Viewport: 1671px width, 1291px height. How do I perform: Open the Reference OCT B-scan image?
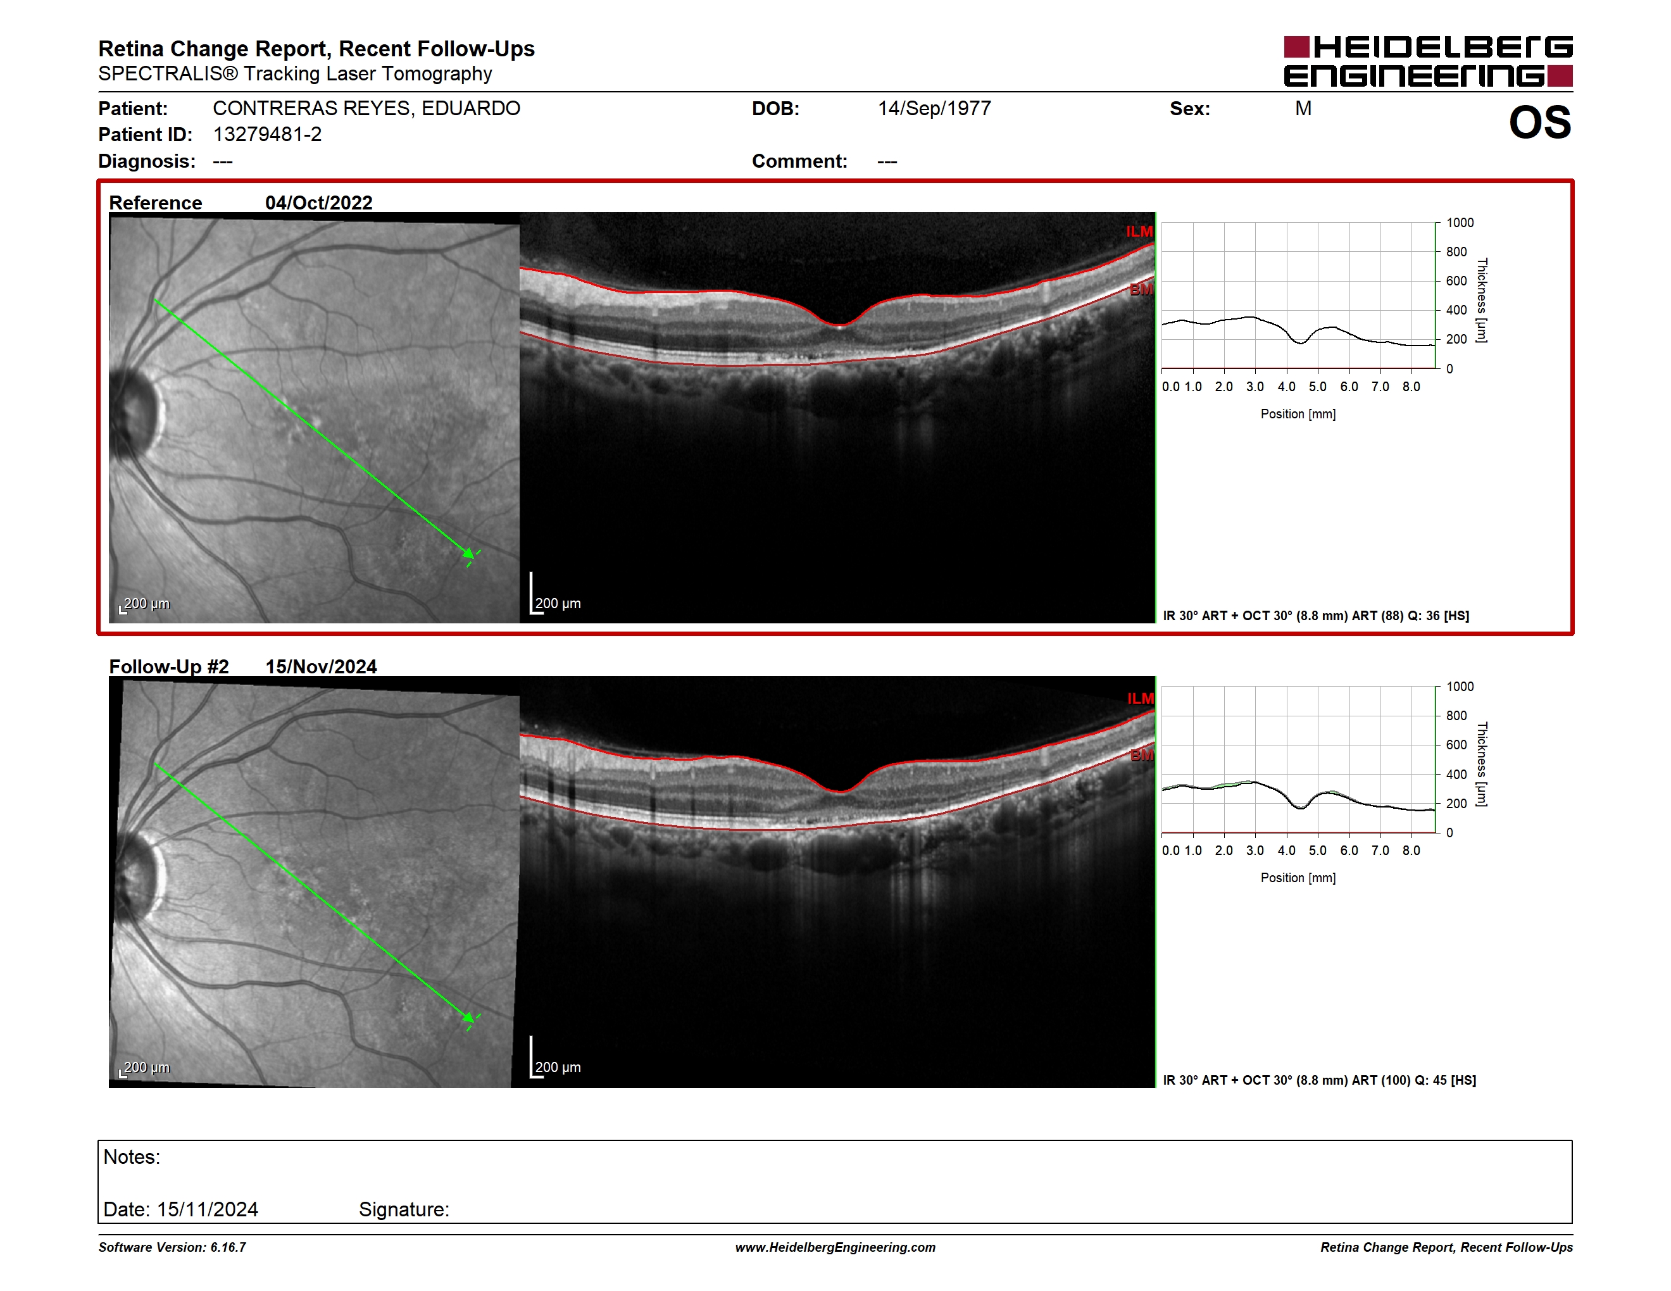(x=837, y=418)
